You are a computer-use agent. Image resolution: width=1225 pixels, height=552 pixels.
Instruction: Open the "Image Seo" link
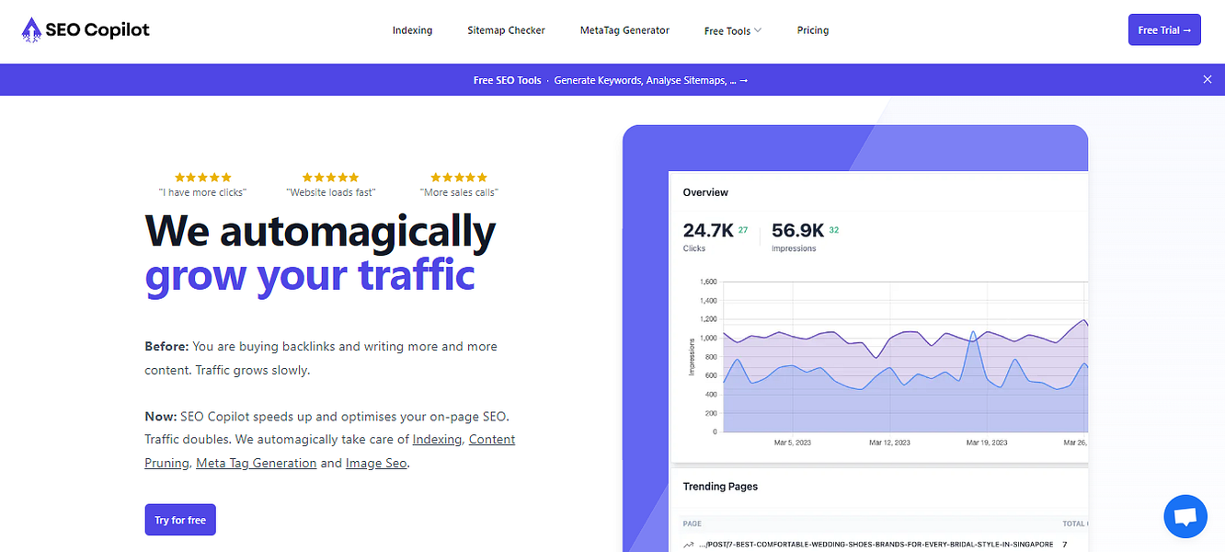click(376, 463)
